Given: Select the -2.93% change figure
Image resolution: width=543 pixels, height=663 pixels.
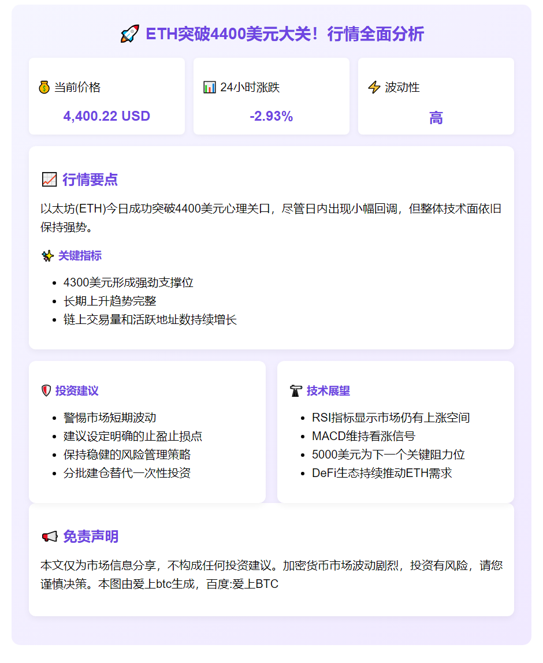Looking at the screenshot, I should [x=271, y=116].
